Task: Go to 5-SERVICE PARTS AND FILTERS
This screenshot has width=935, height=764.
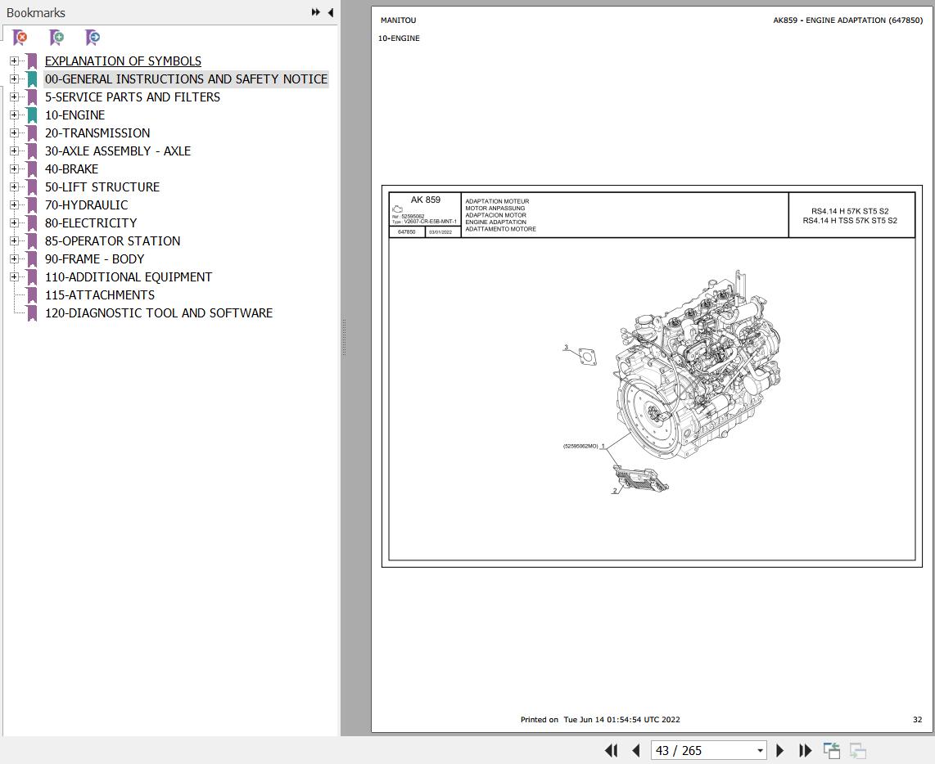Action: point(133,97)
